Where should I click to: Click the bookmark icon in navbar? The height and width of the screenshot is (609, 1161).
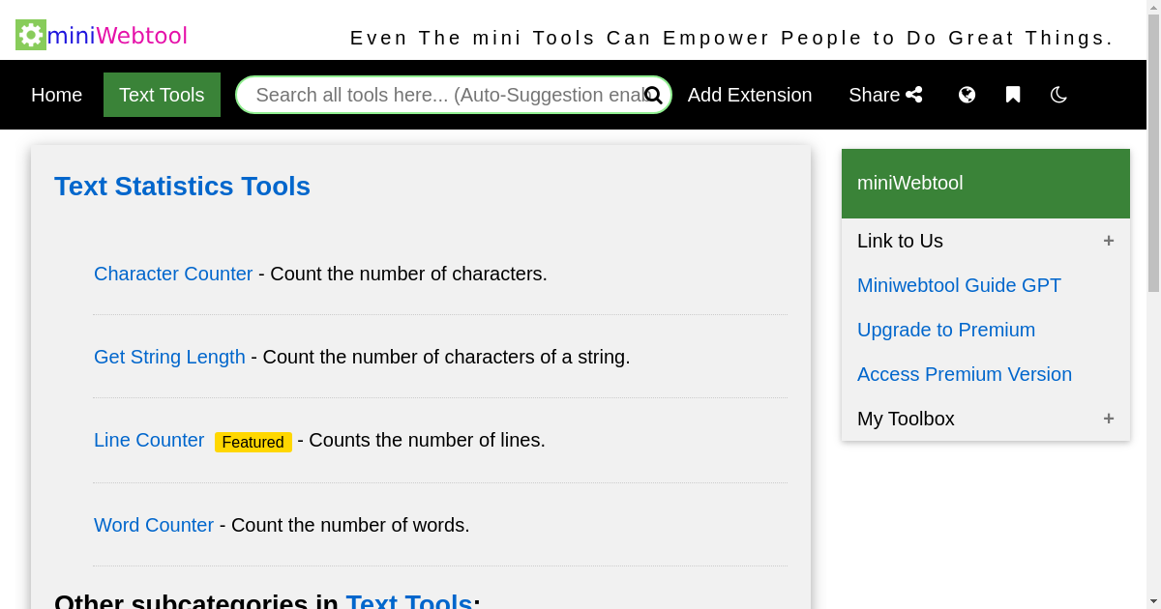click(1012, 95)
